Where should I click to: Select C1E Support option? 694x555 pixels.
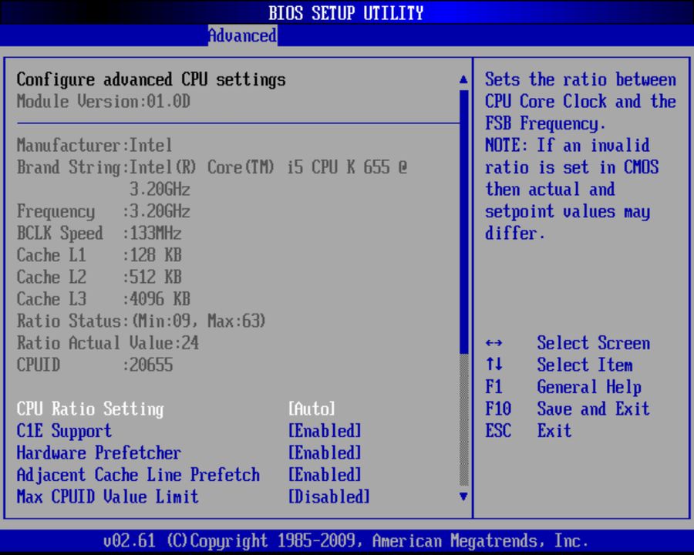[64, 431]
